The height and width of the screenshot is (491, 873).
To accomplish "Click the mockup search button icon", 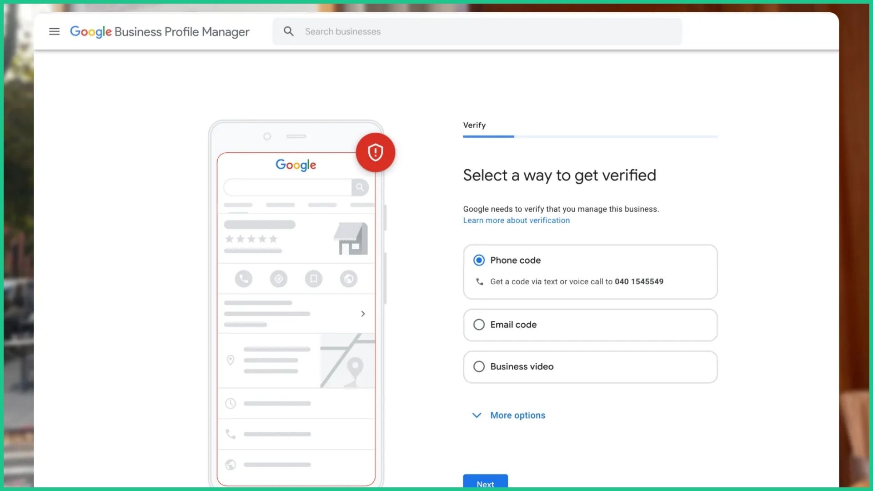I will (360, 187).
